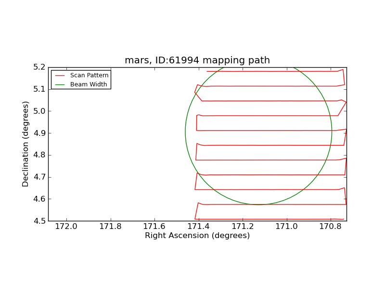Image resolution: width=385 pixels, height=288 pixels.
Task: Click the green Beam Width legend line sample
Action: click(x=60, y=85)
